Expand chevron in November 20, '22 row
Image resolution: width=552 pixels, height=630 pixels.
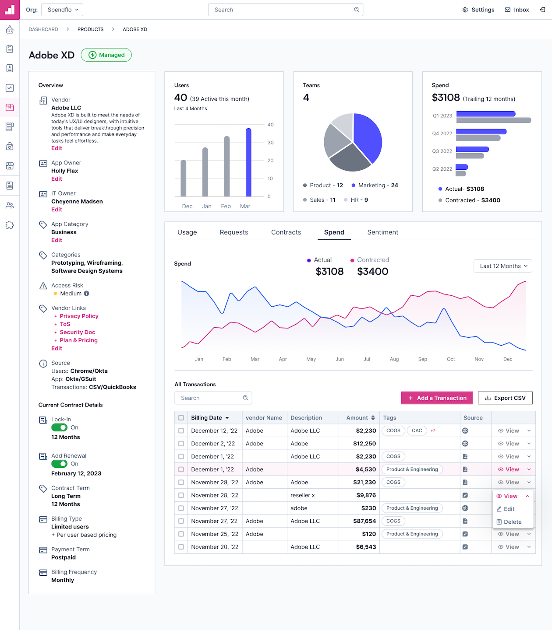(x=529, y=547)
